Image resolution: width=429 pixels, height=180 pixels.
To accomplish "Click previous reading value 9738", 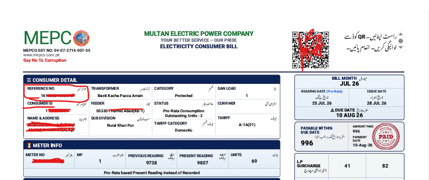I will [151, 163].
